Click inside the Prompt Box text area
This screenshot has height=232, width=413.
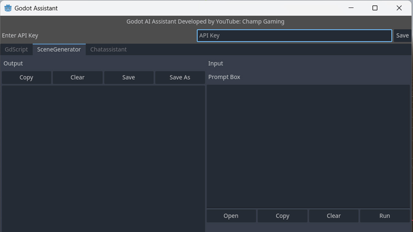[x=308, y=145]
